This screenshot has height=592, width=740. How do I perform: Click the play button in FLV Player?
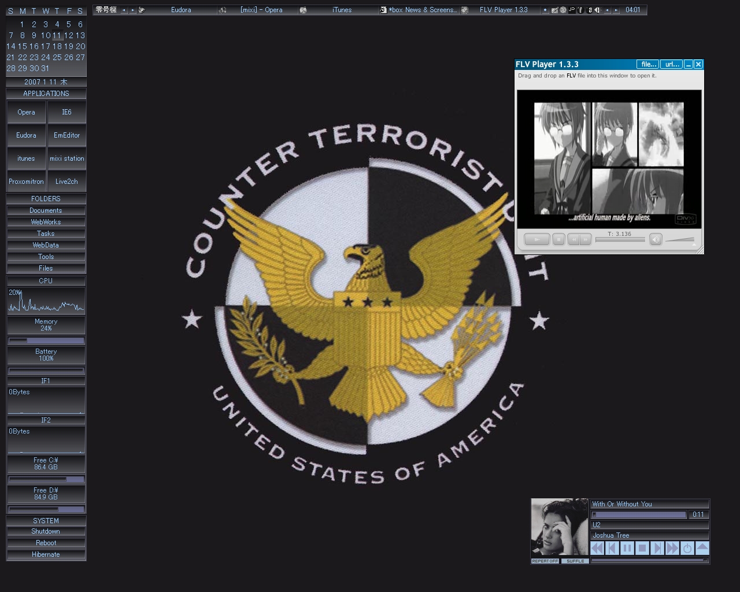[x=536, y=239]
